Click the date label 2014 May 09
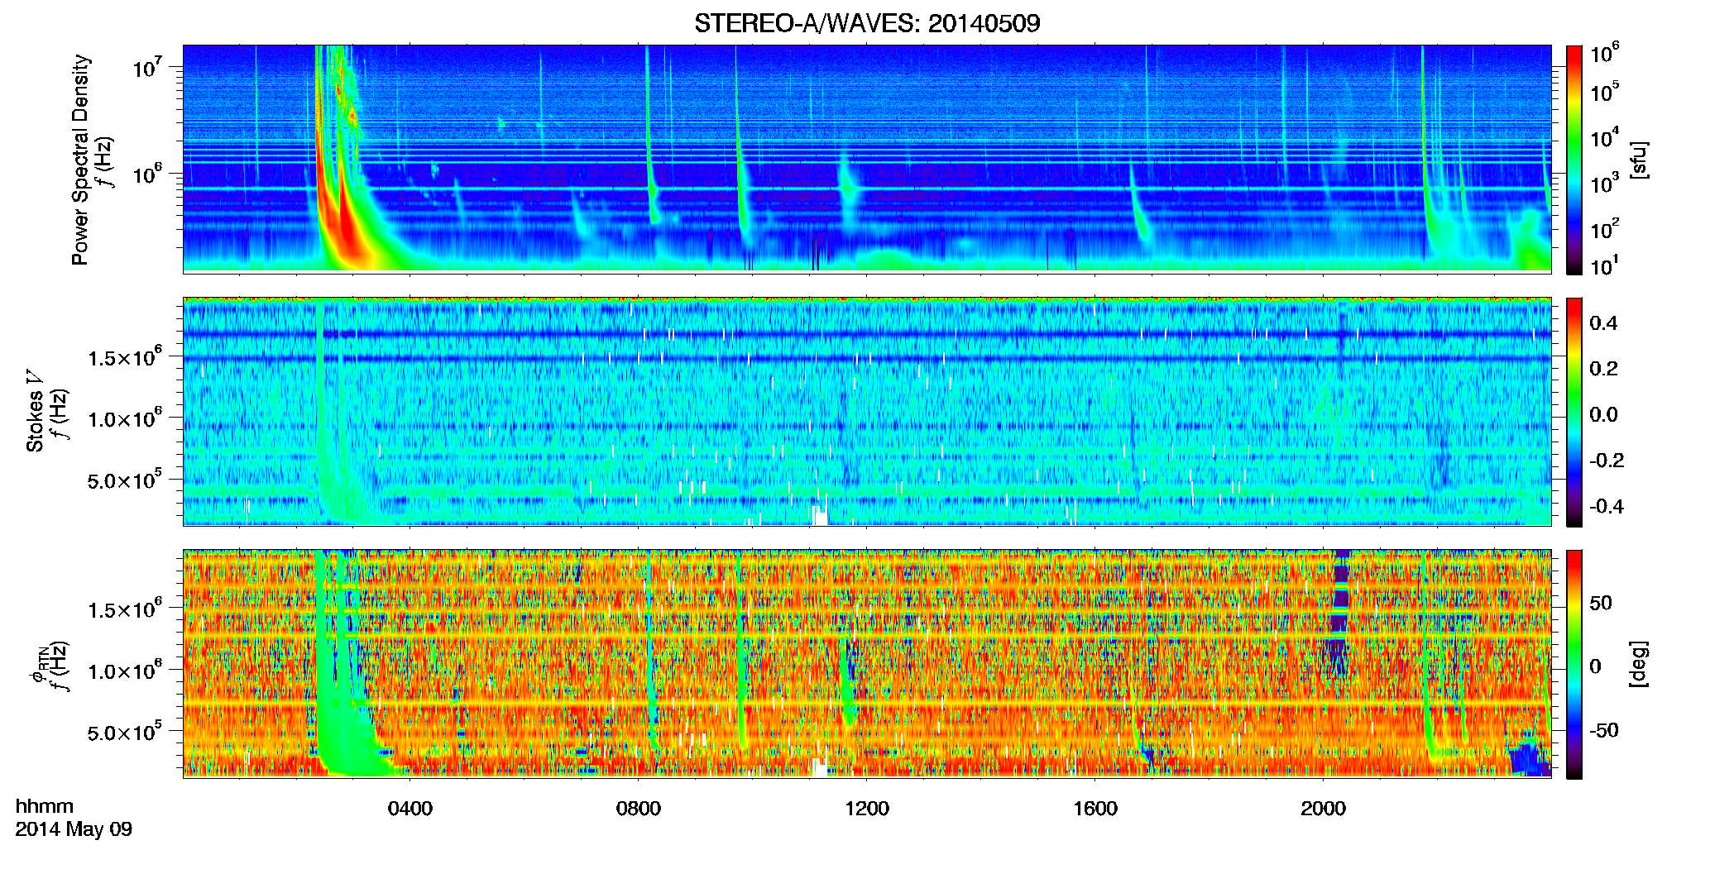The height and width of the screenshot is (893, 1734). [x=74, y=829]
